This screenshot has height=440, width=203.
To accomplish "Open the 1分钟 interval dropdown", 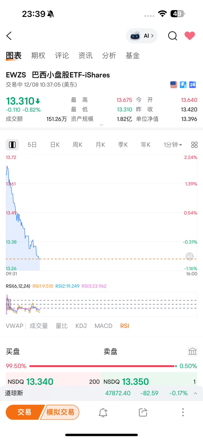I will [173, 145].
